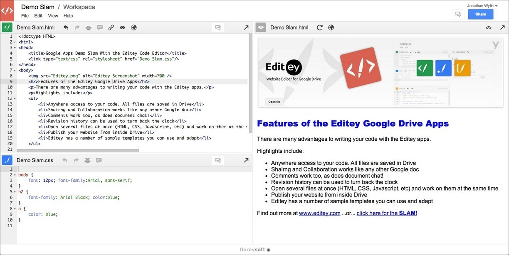This screenshot has height=255, width=509.
Task: Collapse the html tag fold at line 2
Action: 15,42
